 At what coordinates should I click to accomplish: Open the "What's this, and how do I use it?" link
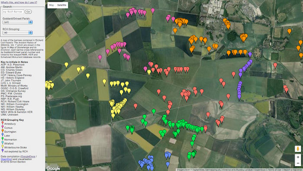[19, 3]
